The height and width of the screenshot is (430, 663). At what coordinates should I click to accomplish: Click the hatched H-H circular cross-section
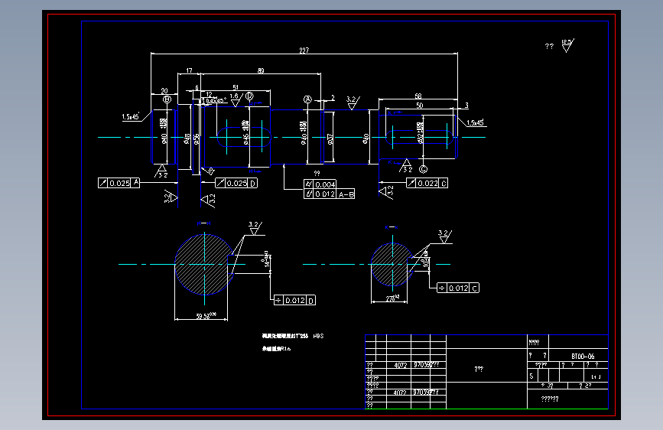[204, 264]
